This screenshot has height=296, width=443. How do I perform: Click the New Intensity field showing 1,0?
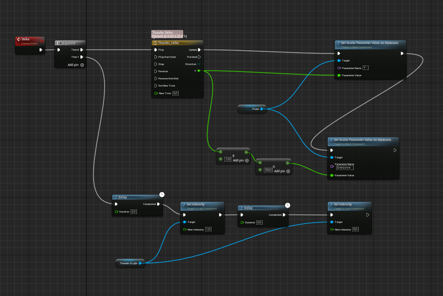[x=208, y=229]
